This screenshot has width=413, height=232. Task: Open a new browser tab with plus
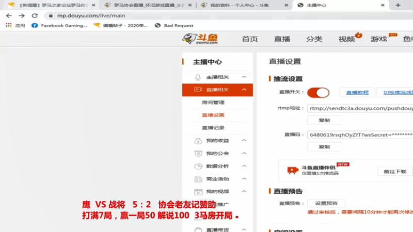398,5
